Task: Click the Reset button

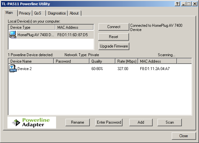Action: click(x=113, y=37)
